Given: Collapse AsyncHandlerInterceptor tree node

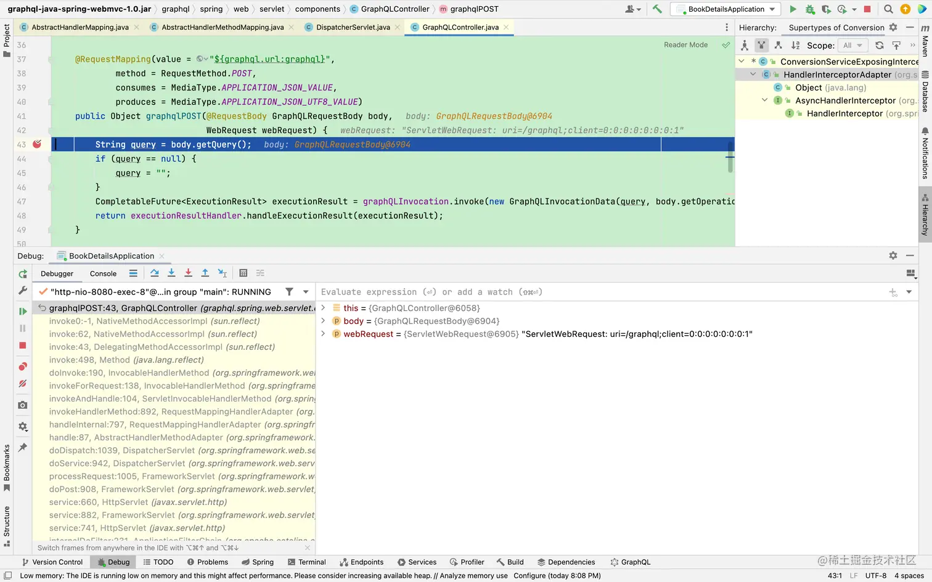Looking at the screenshot, I should 764,100.
